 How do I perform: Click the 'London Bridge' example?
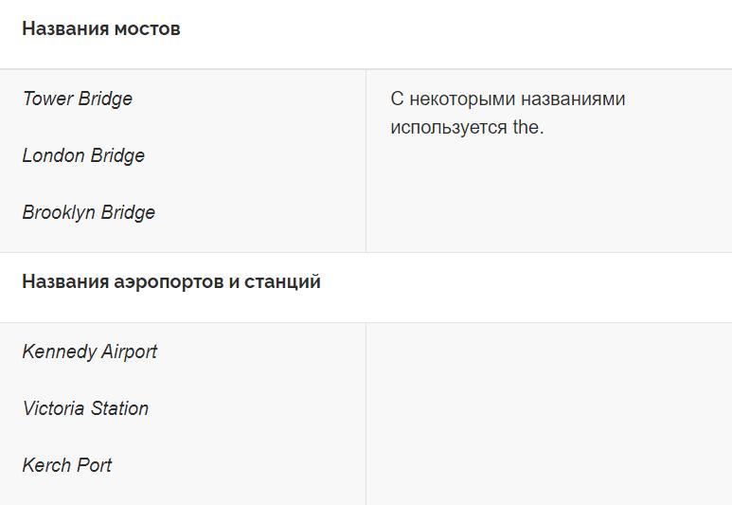coord(83,156)
